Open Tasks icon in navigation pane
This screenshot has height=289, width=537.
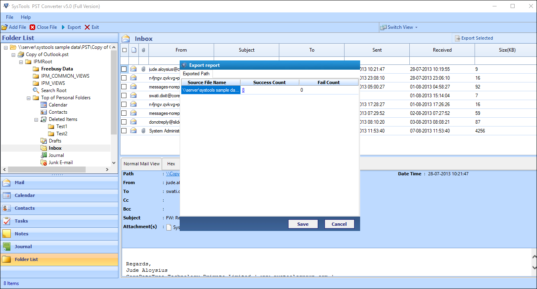pyautogui.click(x=6, y=221)
